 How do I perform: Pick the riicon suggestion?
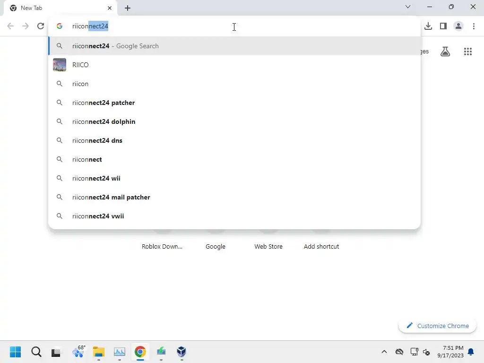click(234, 84)
